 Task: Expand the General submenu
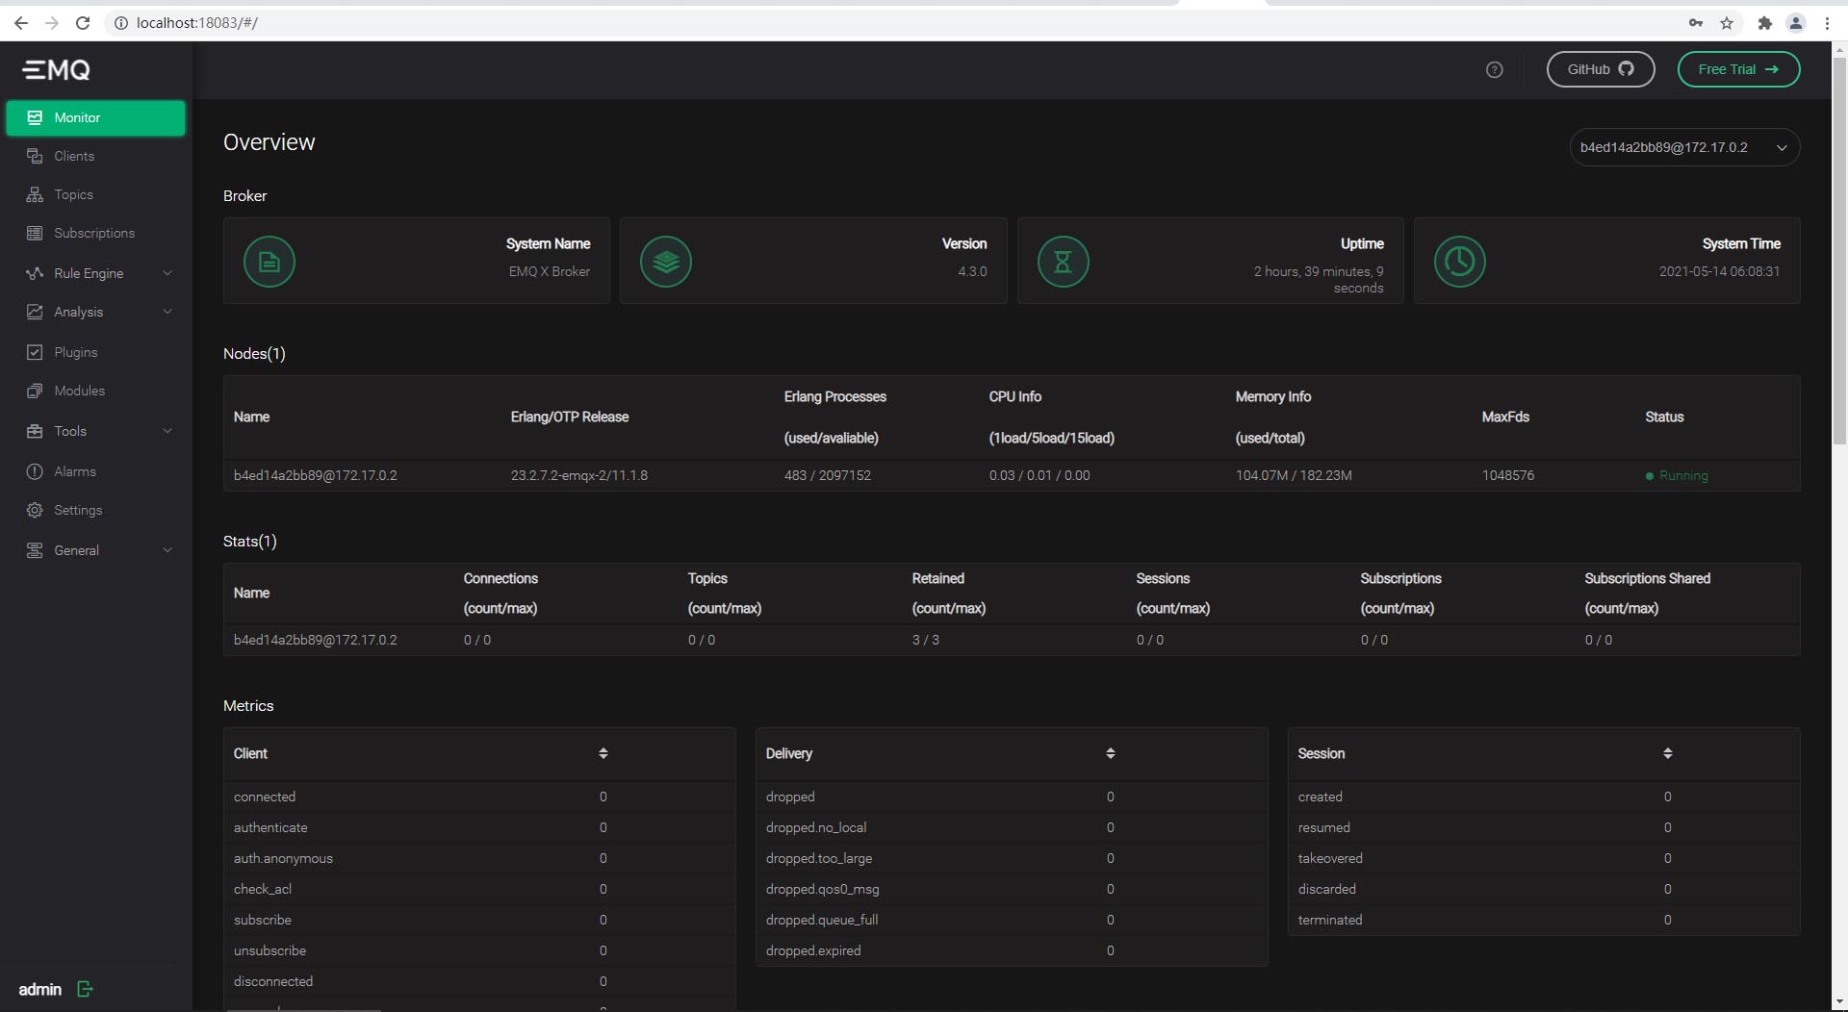click(167, 550)
